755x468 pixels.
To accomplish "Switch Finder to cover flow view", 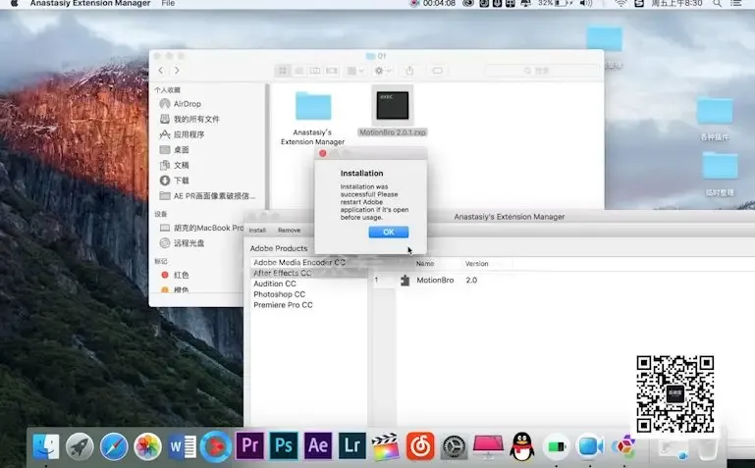I will click(332, 71).
